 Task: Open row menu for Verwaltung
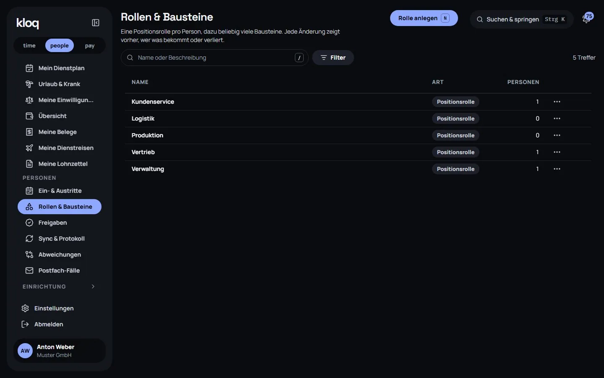pos(557,169)
